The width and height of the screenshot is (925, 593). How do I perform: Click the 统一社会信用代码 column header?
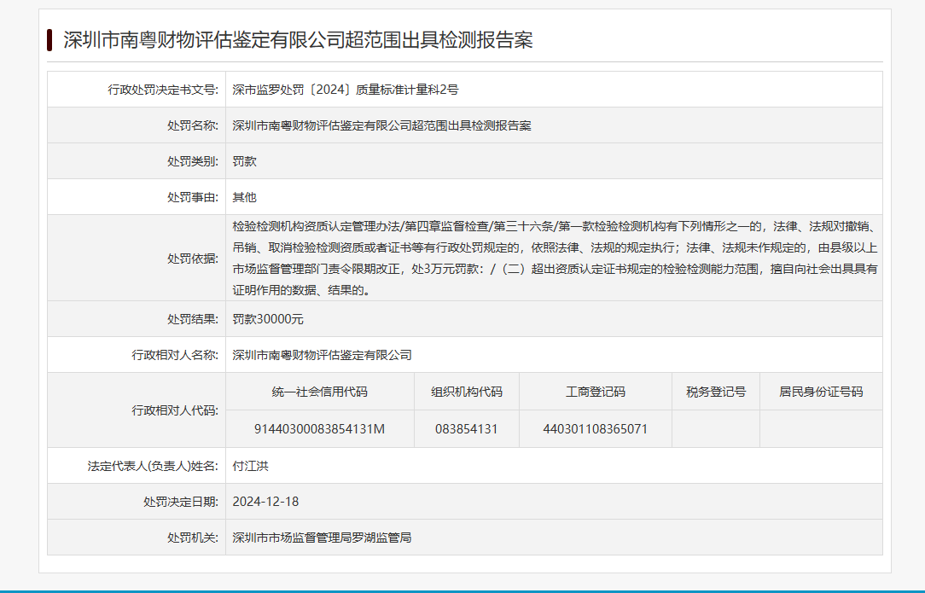[x=320, y=392]
